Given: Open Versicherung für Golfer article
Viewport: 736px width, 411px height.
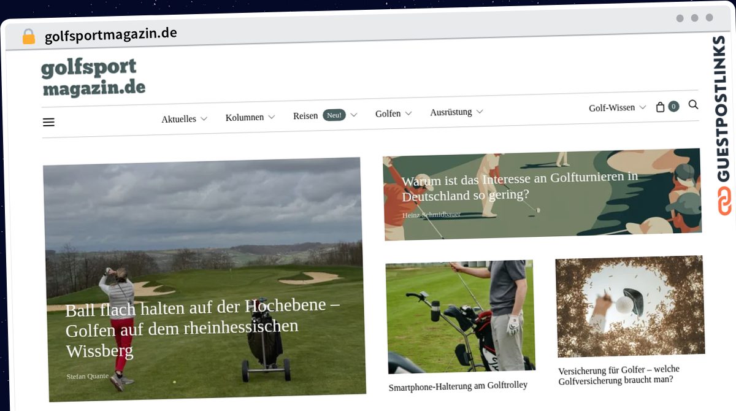Looking at the screenshot, I should pos(619,374).
